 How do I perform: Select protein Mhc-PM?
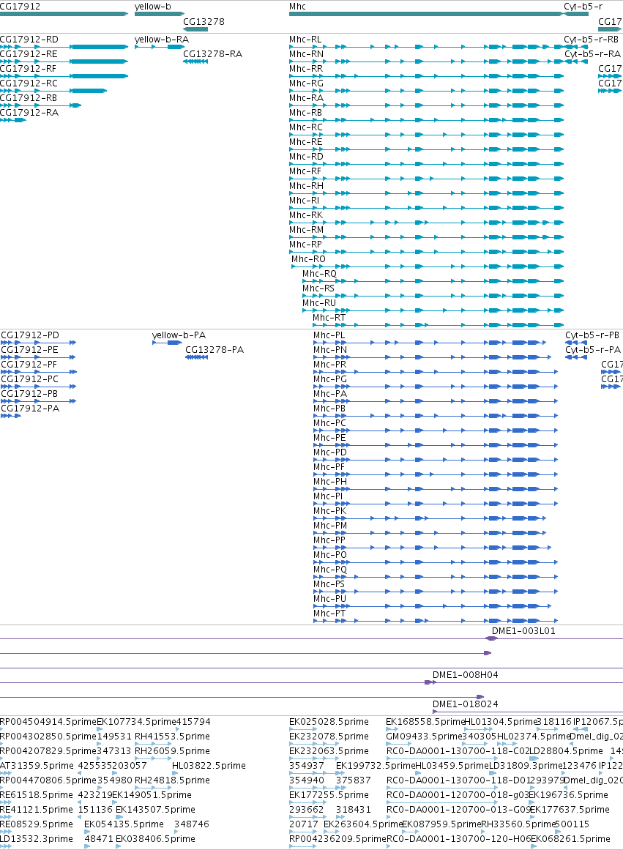point(330,526)
